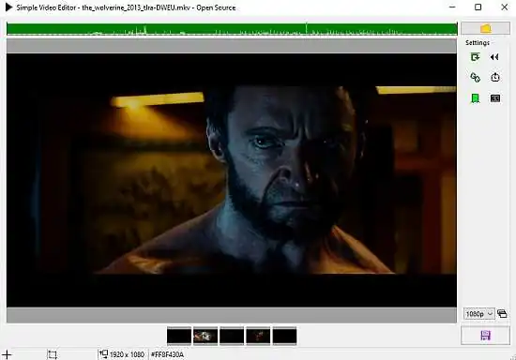
Task: Select the third frame thumbnail
Action: [x=232, y=336]
